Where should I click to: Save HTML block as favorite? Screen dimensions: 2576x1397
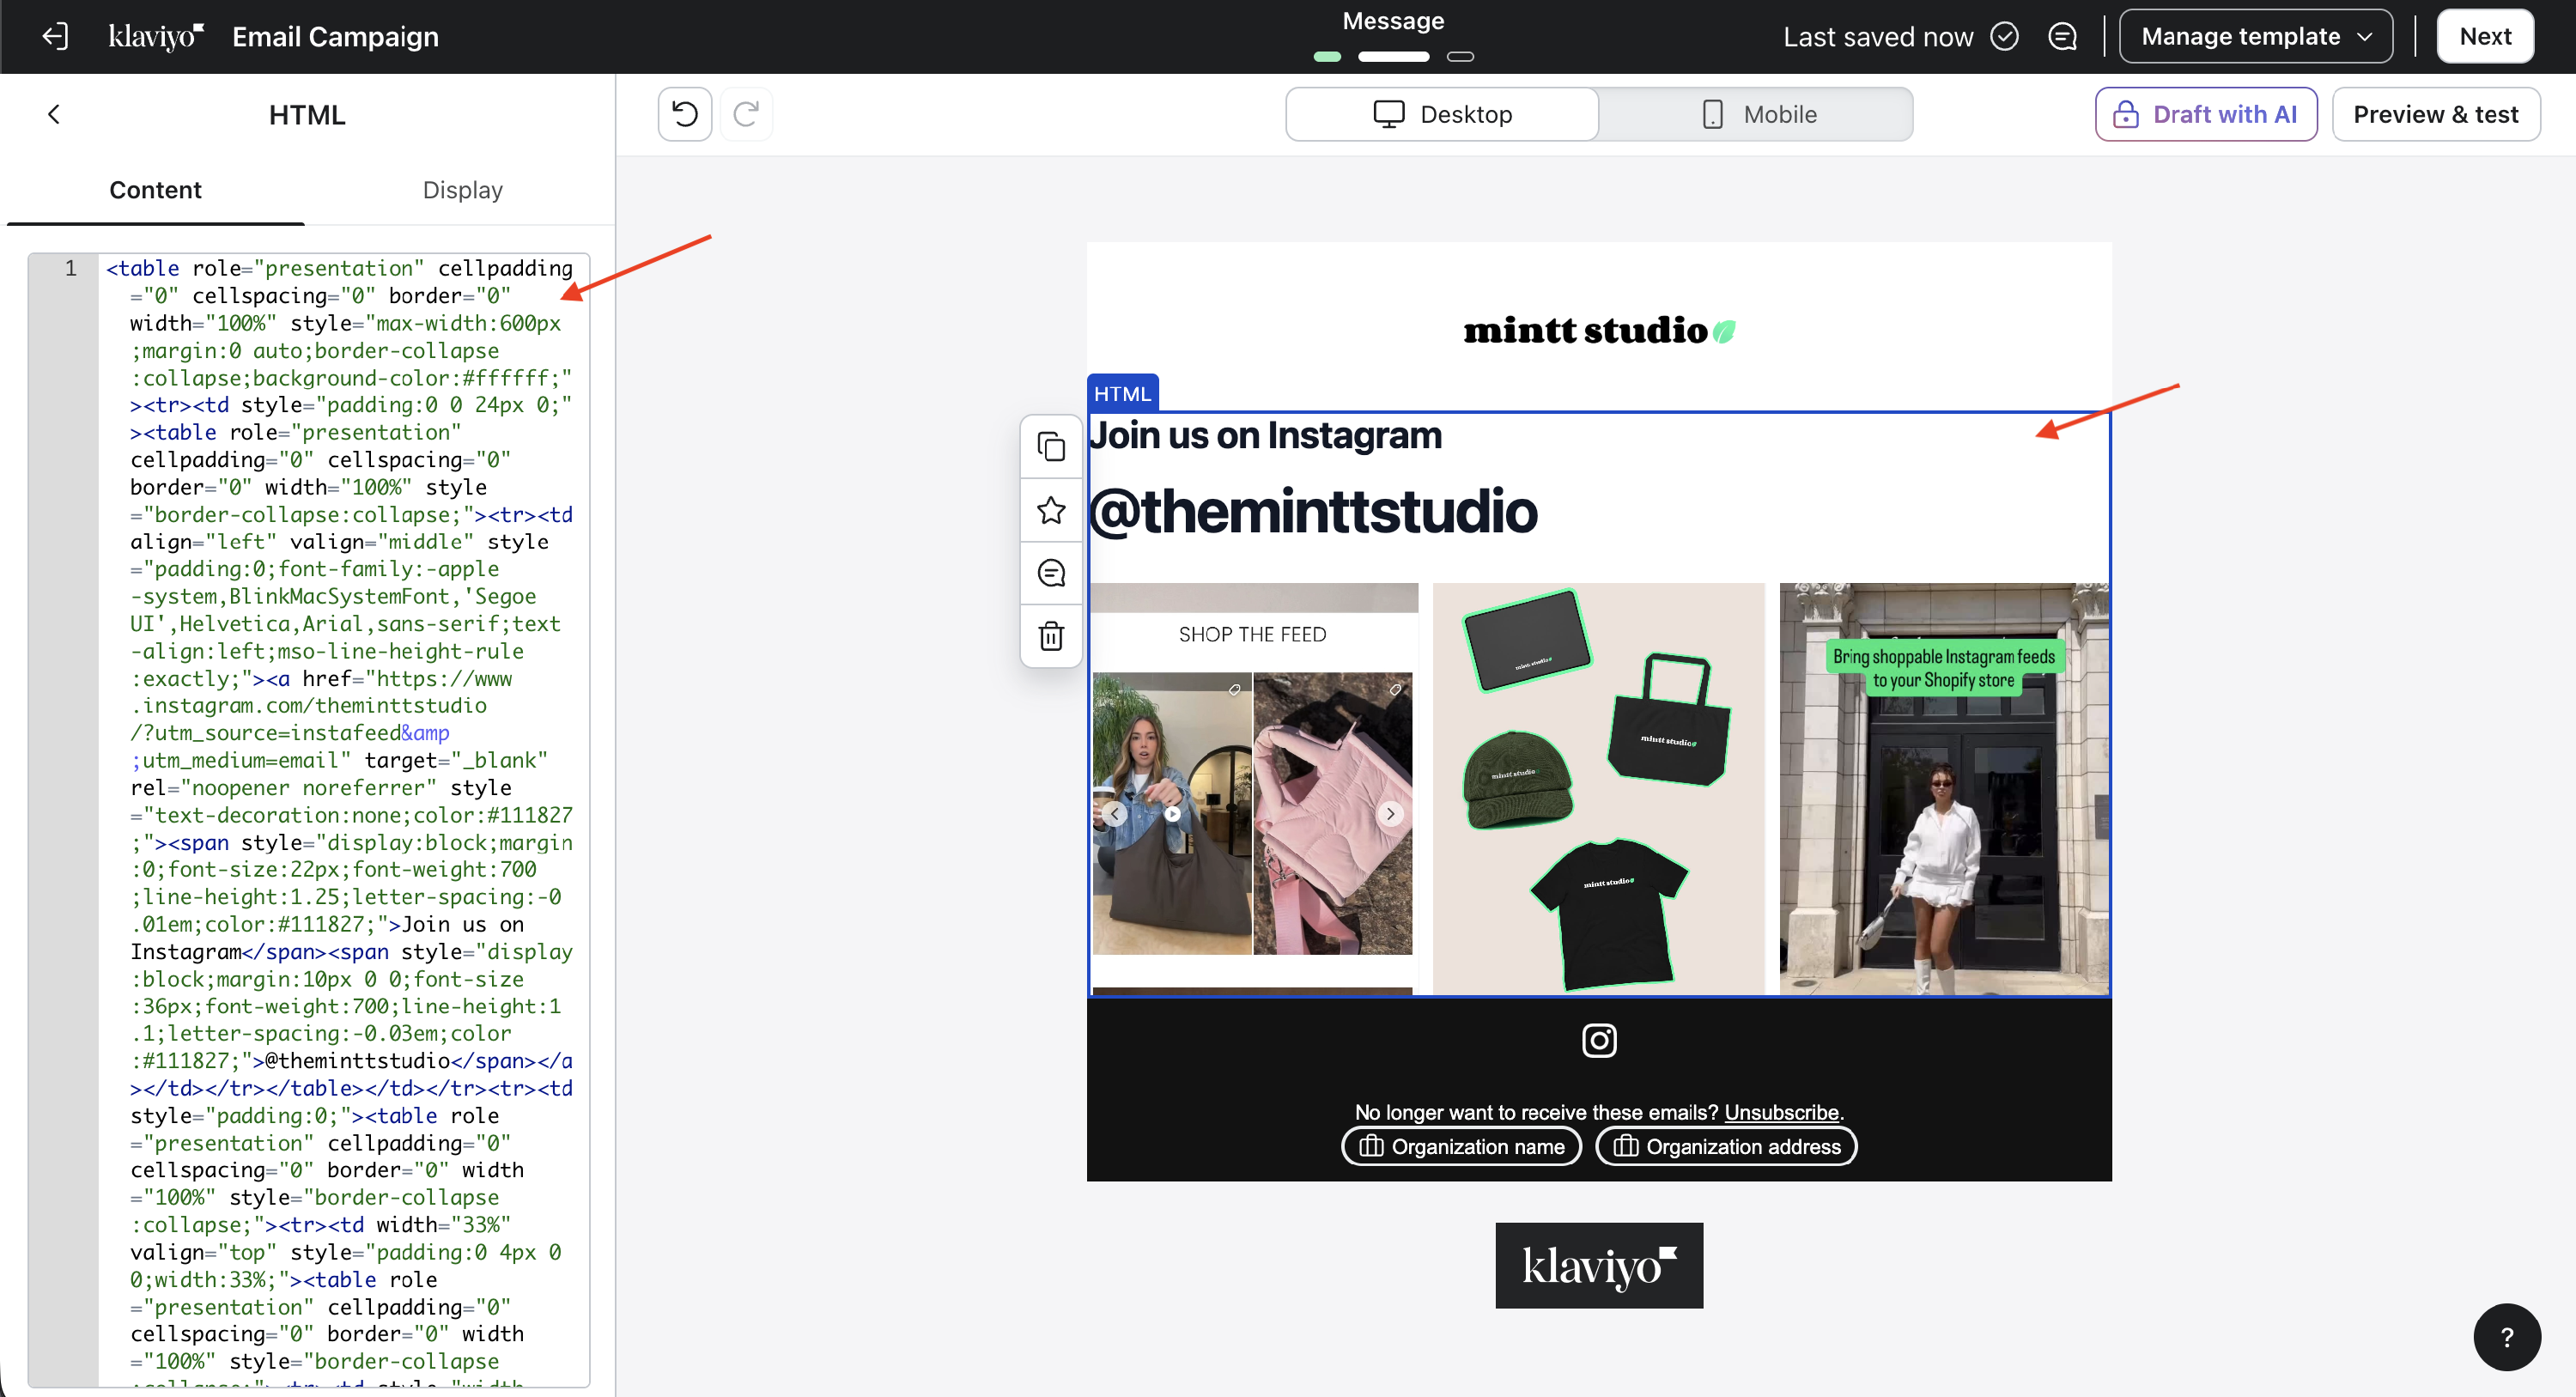coord(1051,510)
